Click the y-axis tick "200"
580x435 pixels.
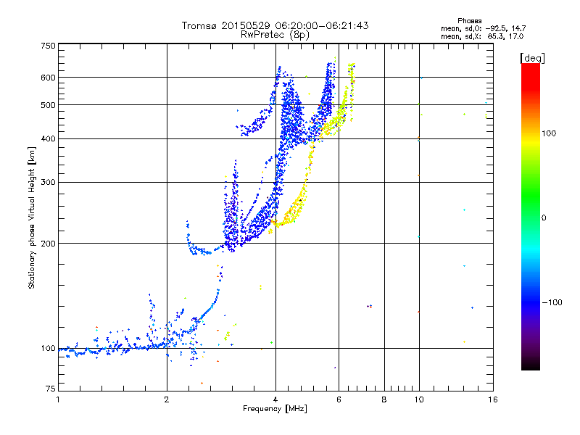click(x=48, y=244)
